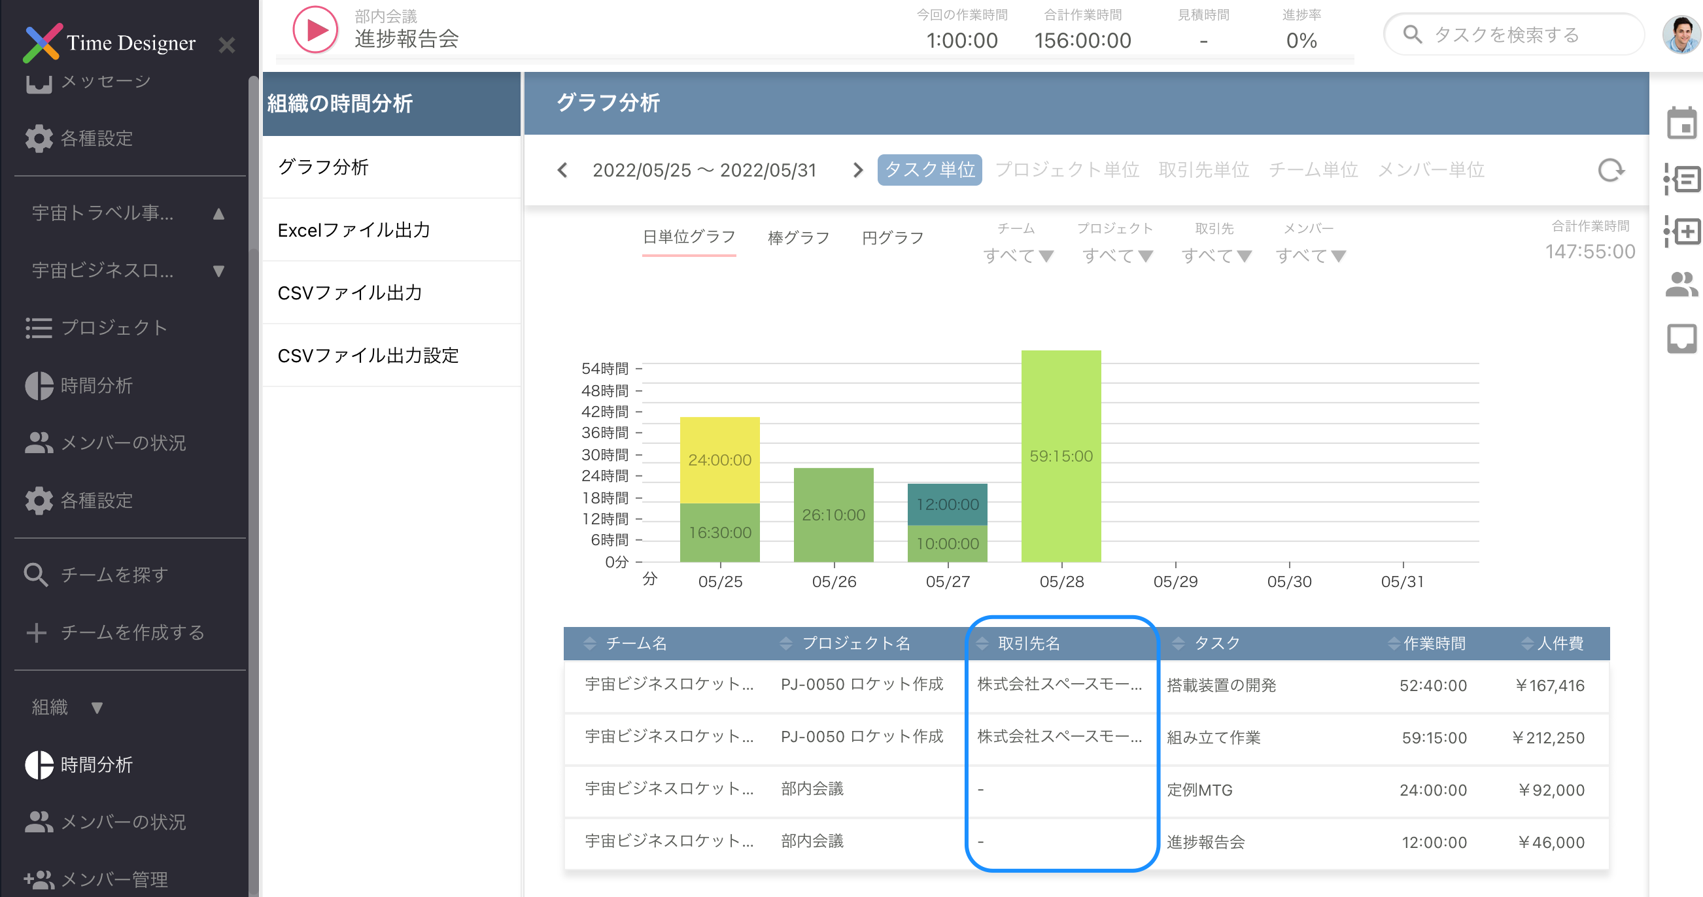Open the Excelファイル出力 option
The image size is (1703, 897).
point(354,230)
